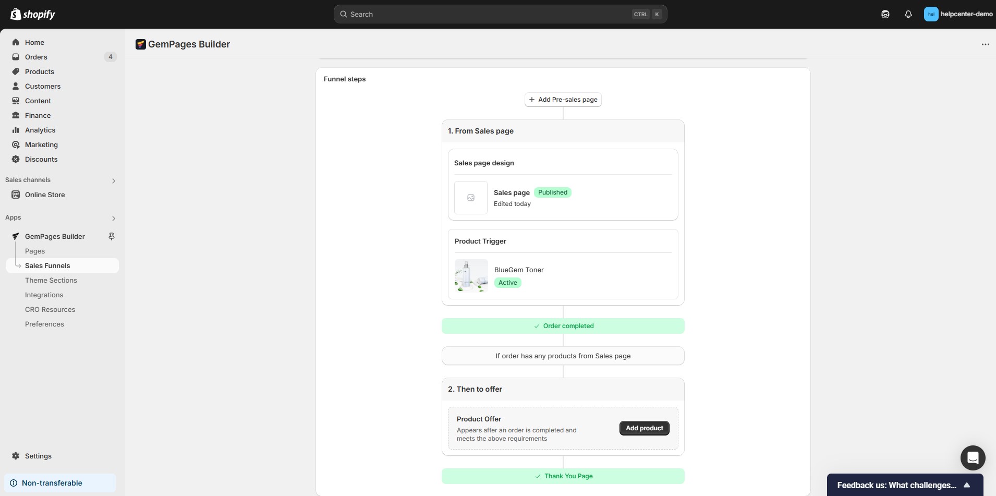This screenshot has width=996, height=496.
Task: Open the Orders menu item
Action: pos(36,57)
